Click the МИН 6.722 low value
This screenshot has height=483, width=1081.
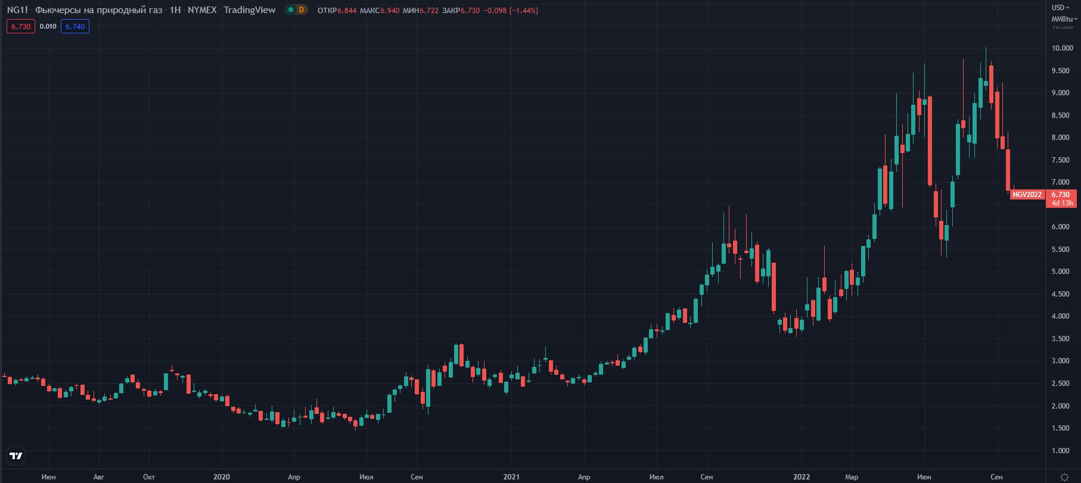click(421, 10)
